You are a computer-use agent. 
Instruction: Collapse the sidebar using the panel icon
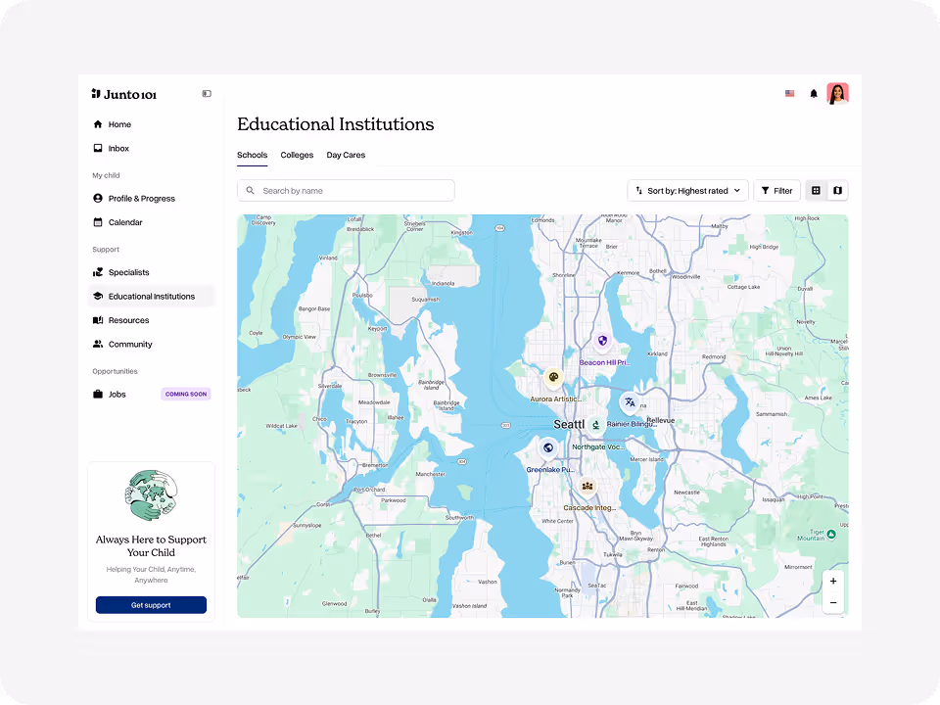click(206, 93)
